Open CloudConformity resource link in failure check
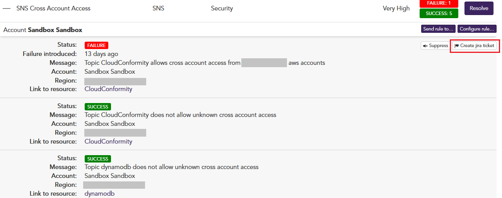Screen dimensions: 502x198 click(x=108, y=89)
